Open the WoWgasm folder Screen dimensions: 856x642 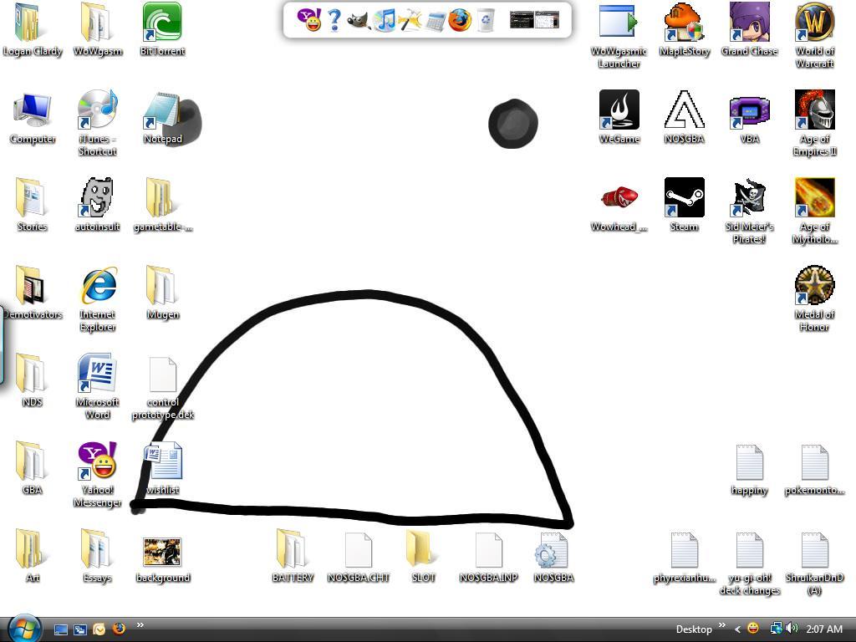tap(97, 30)
